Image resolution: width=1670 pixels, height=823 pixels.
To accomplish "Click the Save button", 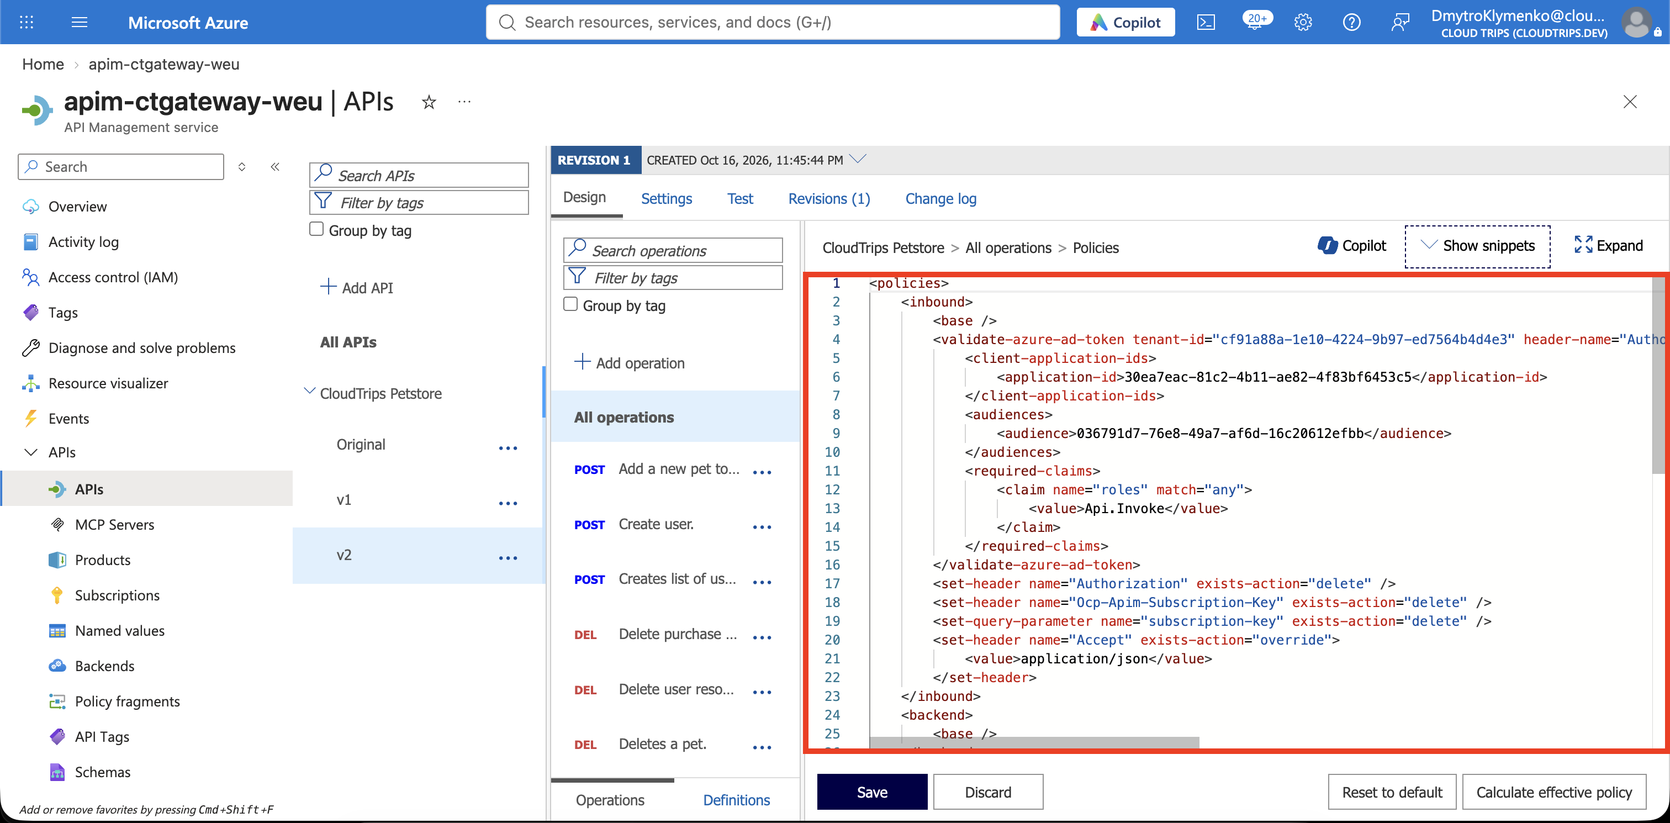I will pyautogui.click(x=872, y=792).
